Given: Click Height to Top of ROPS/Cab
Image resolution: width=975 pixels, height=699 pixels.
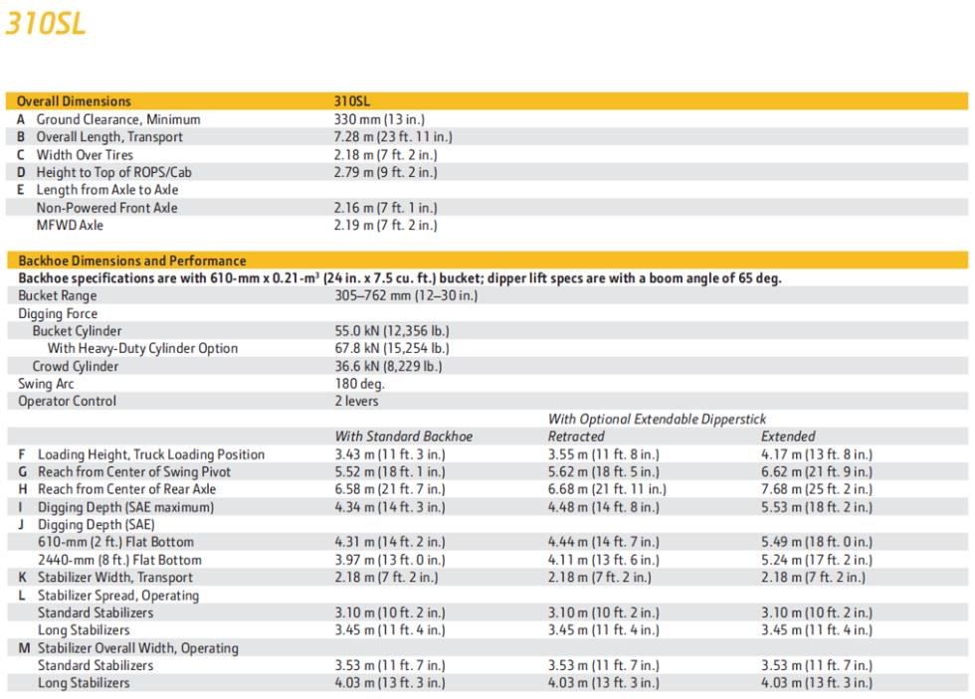Looking at the screenshot, I should point(113,172).
